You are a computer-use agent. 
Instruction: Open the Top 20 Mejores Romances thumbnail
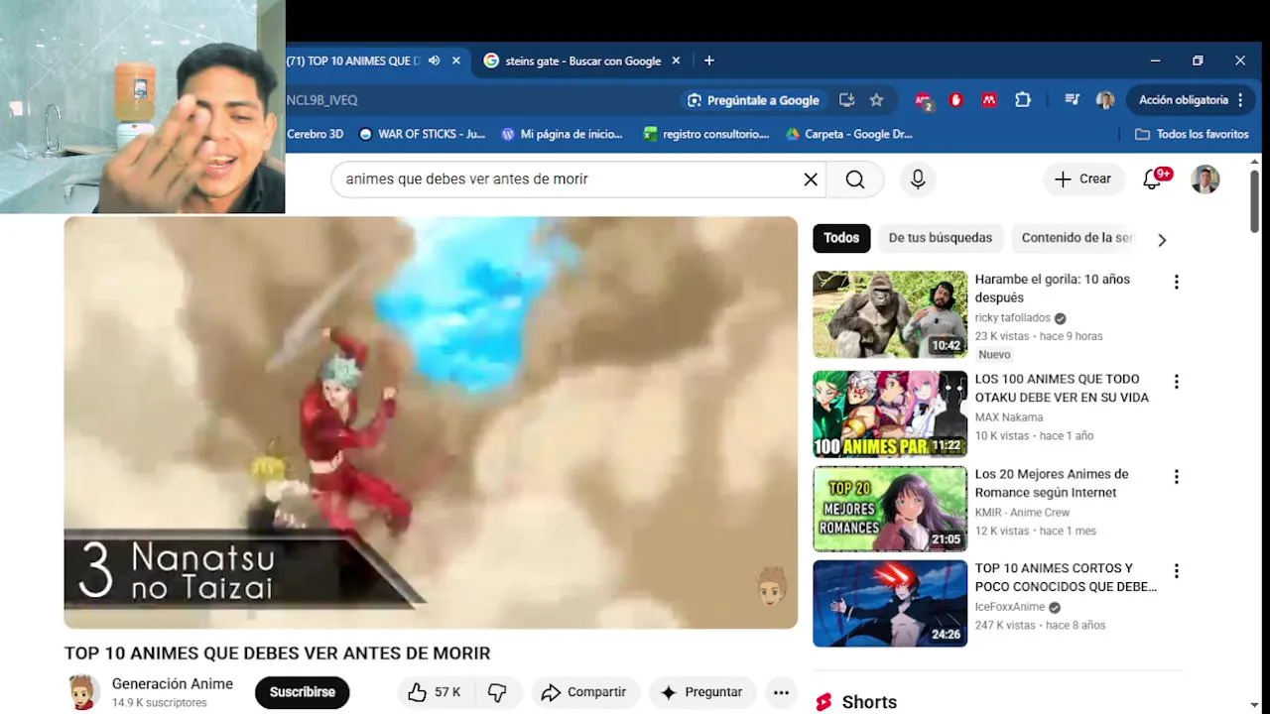point(890,509)
